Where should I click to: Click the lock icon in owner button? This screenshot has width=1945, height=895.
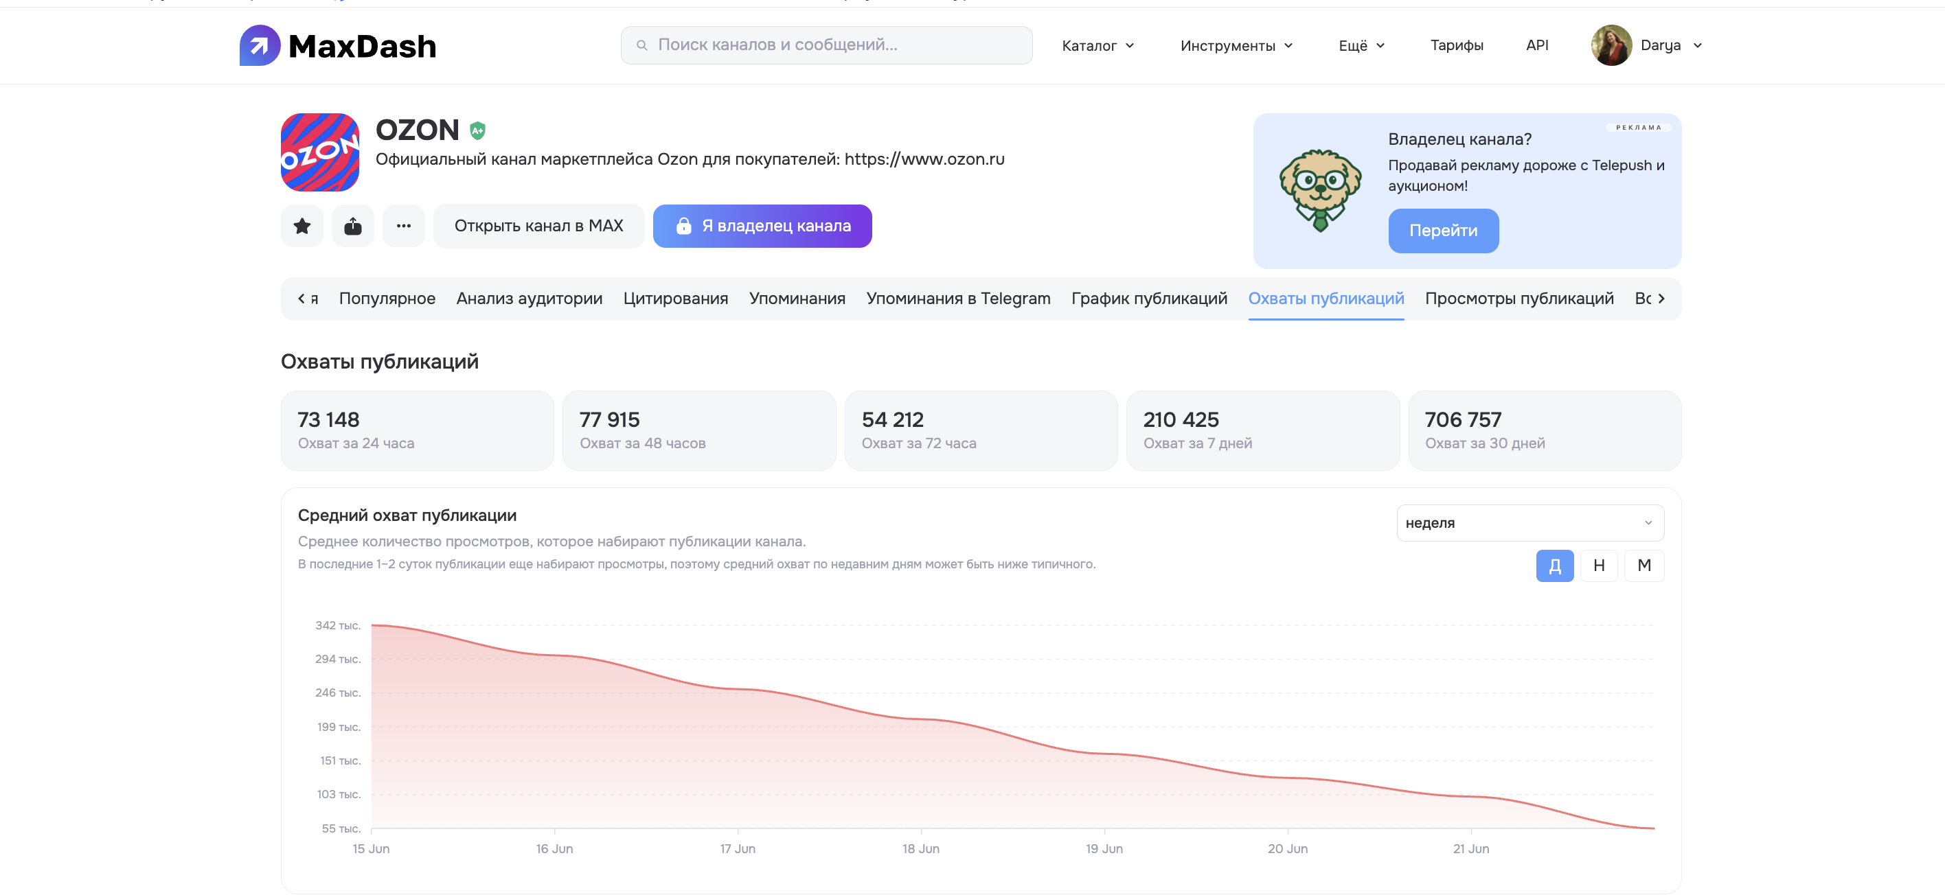tap(683, 226)
